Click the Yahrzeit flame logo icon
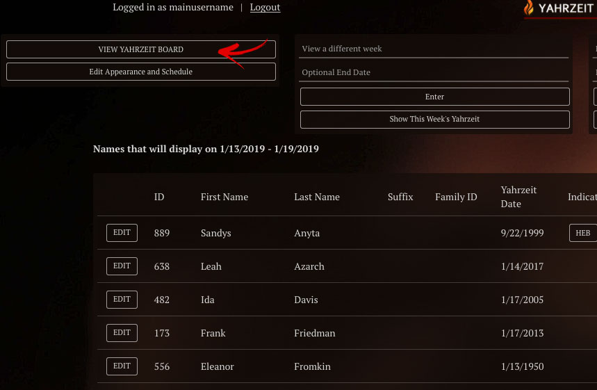The image size is (597, 390). coord(529,8)
